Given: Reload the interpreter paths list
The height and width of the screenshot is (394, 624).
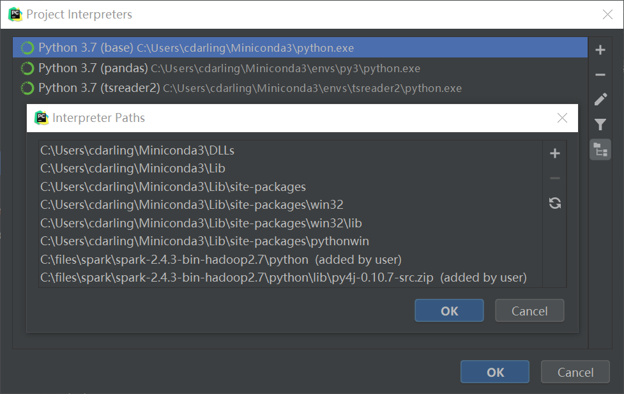Looking at the screenshot, I should click(554, 203).
